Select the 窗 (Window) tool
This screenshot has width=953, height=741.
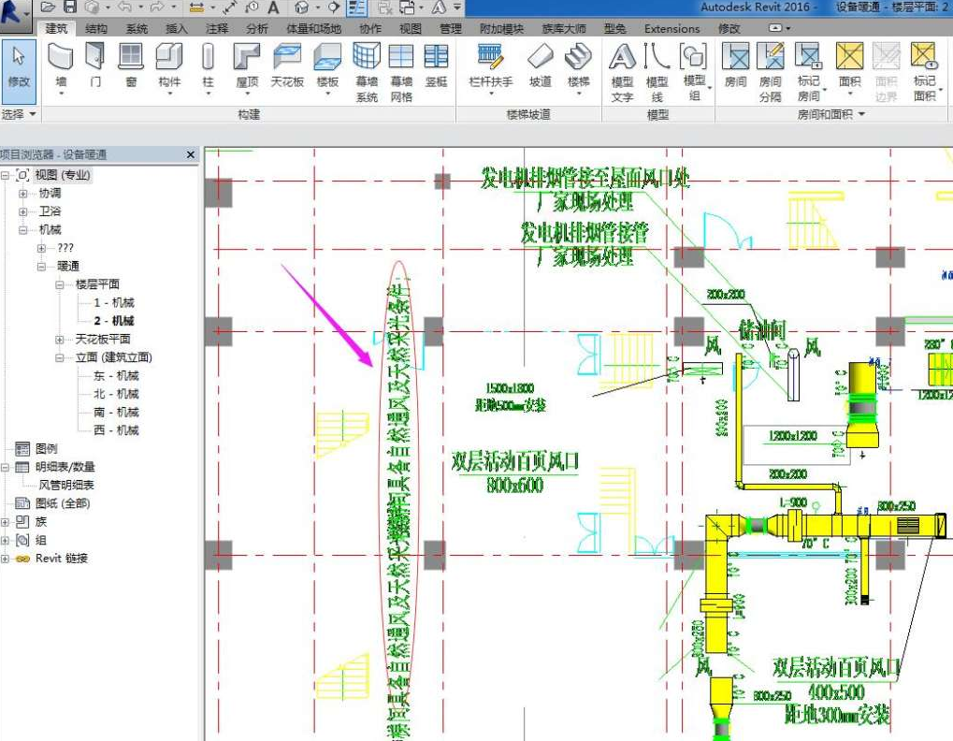click(131, 65)
